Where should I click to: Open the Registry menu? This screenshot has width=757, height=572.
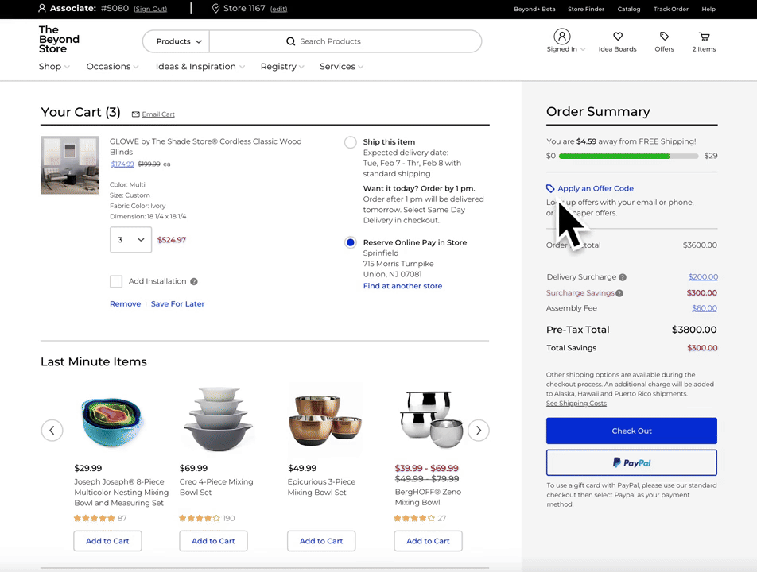click(281, 67)
